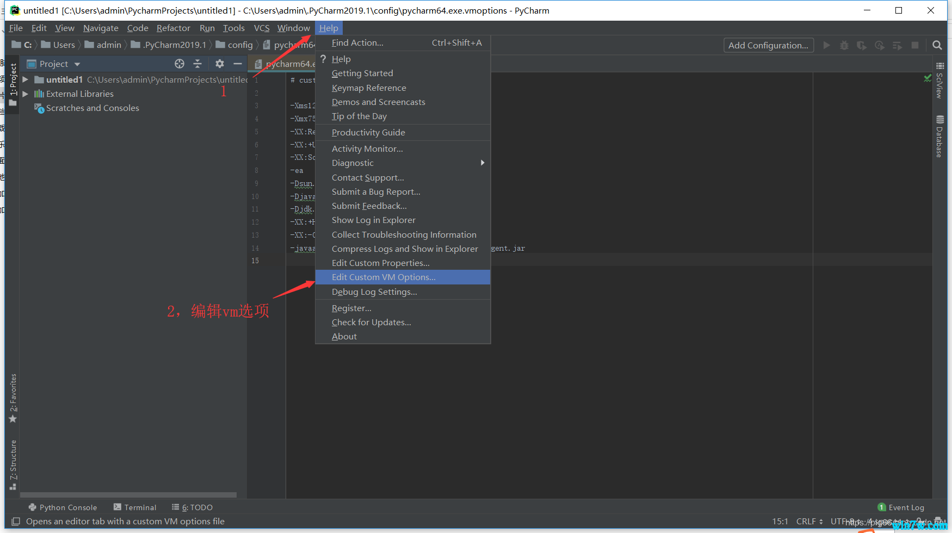
Task: Change CRLF line separator in status bar
Action: 809,521
